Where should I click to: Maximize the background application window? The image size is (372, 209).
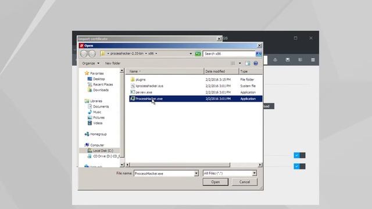[x=295, y=38]
